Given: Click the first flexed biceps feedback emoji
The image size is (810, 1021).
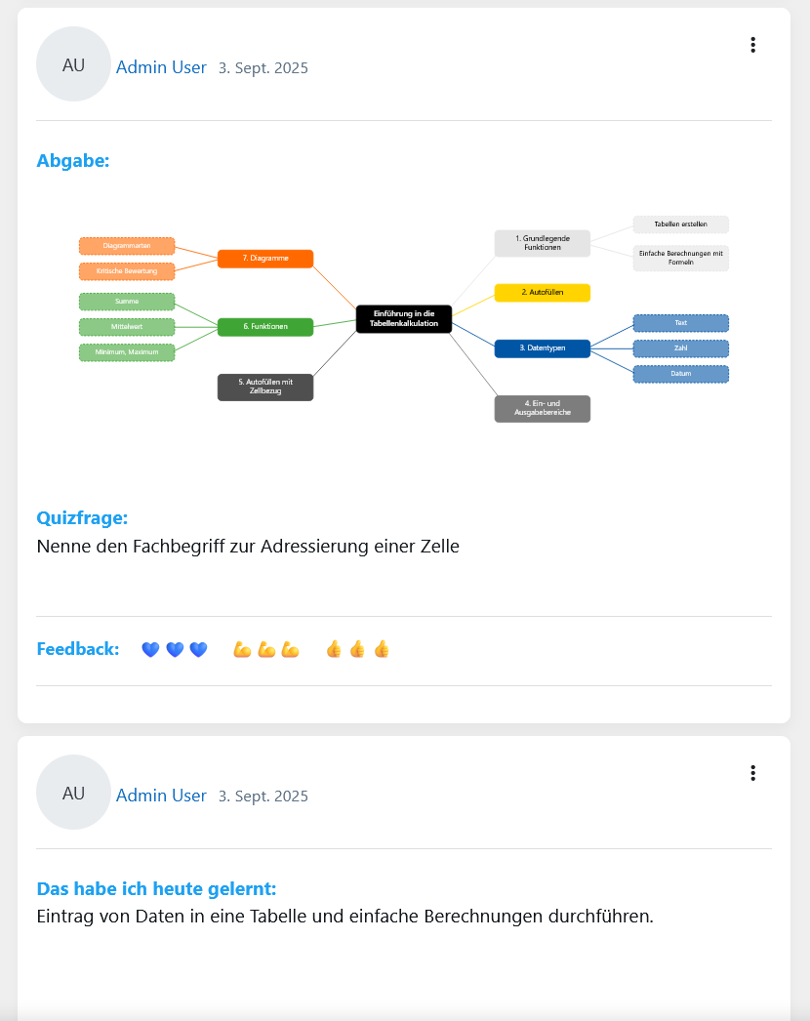Looking at the screenshot, I should tap(242, 650).
